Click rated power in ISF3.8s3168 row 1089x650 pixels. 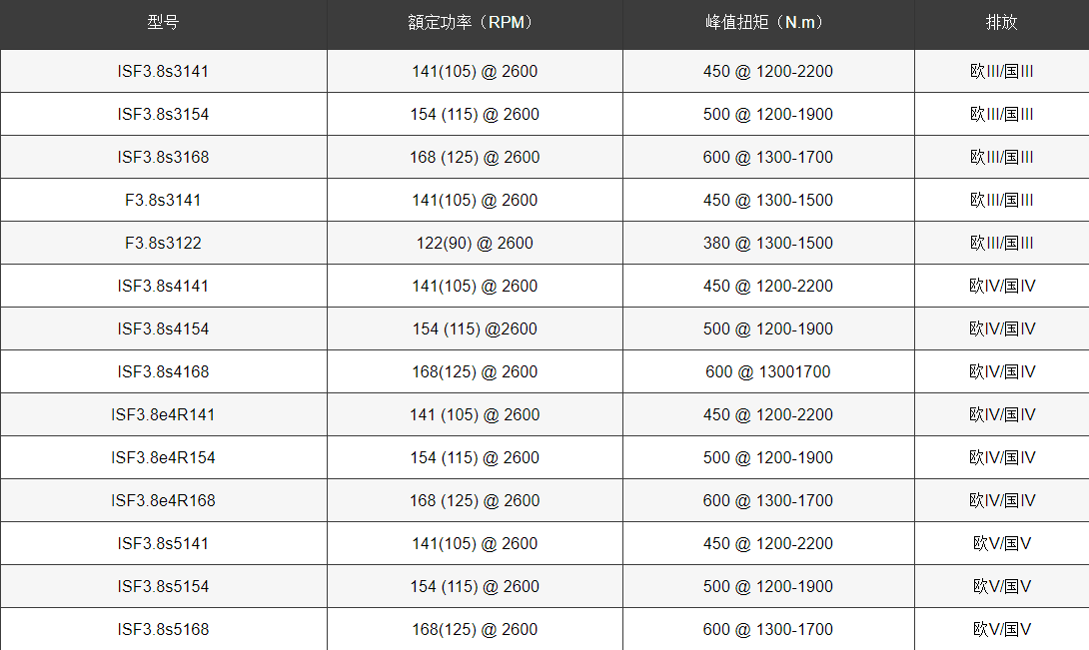pos(475,158)
